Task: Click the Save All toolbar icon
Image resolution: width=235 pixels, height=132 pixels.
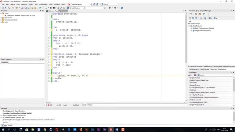Action: coord(26,8)
